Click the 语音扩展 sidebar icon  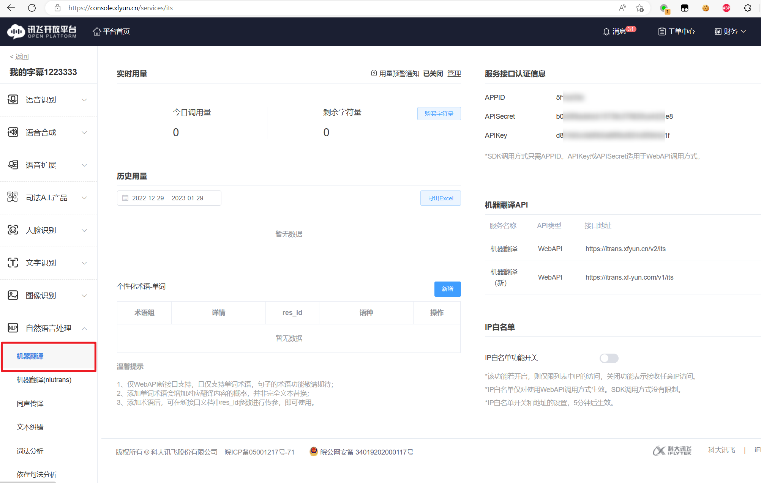click(13, 165)
